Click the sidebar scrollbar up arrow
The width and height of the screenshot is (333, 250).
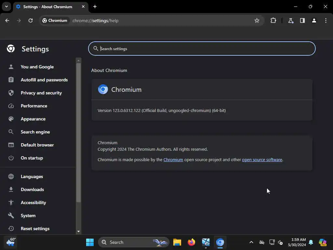pos(79,61)
